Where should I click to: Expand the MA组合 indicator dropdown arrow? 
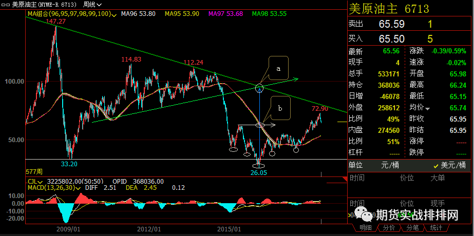[x=114, y=14]
